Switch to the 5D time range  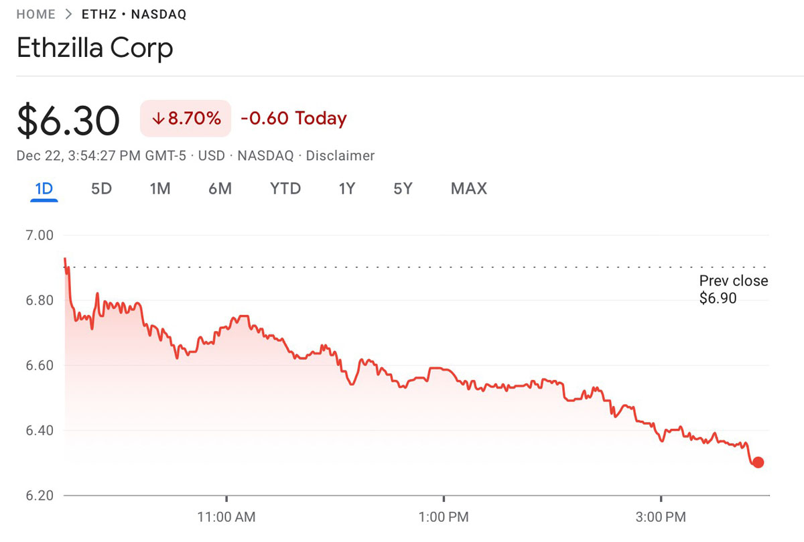[101, 189]
